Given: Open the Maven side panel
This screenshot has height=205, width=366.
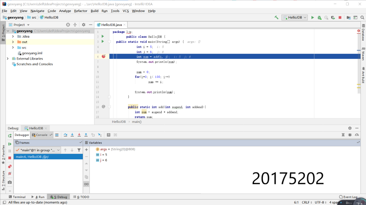Looking at the screenshot, I should pyautogui.click(x=363, y=54).
